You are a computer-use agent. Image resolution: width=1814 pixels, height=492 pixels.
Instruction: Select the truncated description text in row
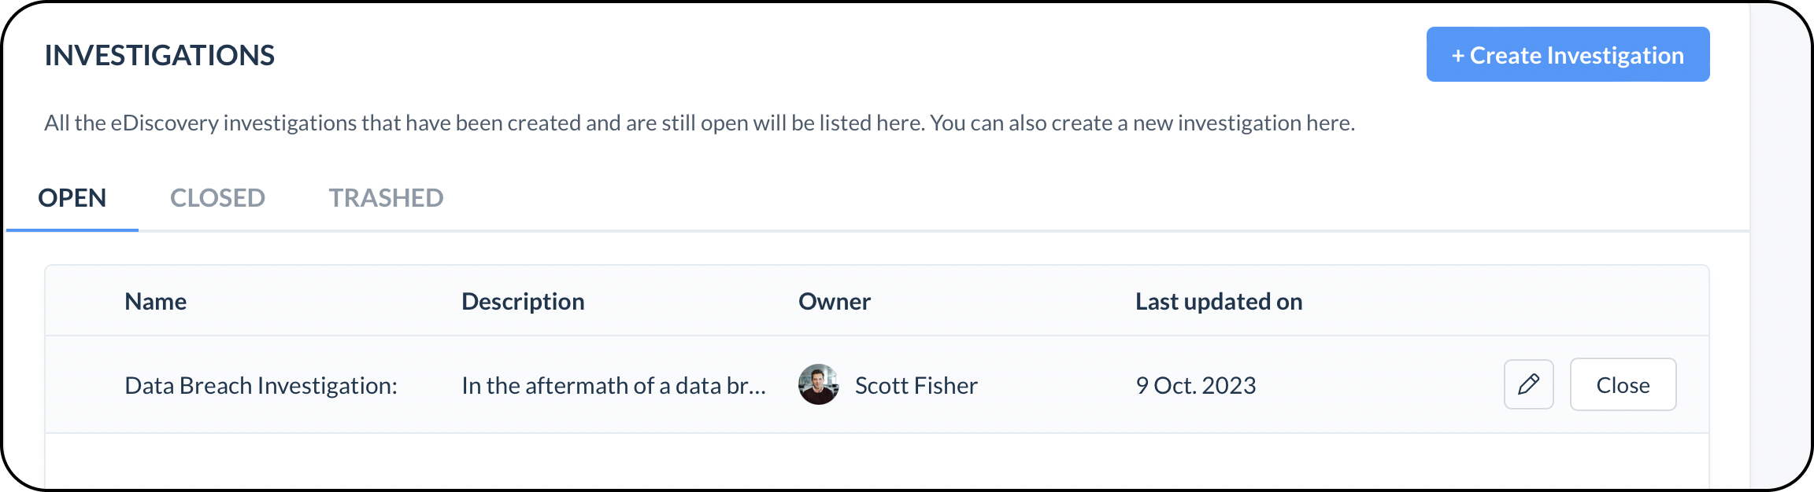[x=613, y=385]
